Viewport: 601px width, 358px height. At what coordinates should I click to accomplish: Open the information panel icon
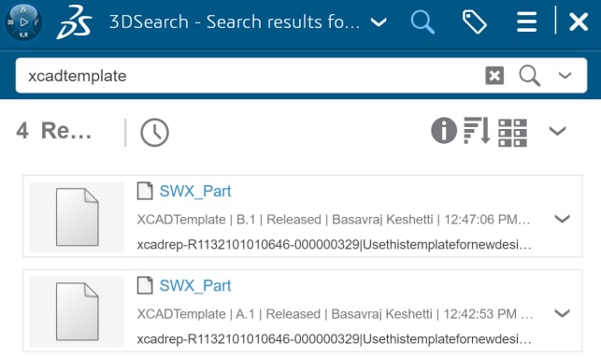[x=444, y=131]
